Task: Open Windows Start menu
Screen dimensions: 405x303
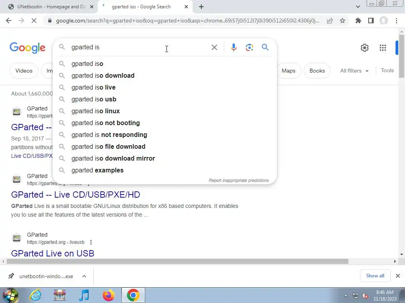Action: coord(11,295)
